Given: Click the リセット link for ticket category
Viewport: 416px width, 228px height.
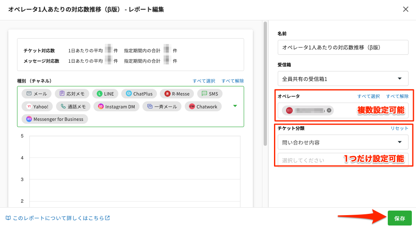Looking at the screenshot, I should click(x=399, y=128).
